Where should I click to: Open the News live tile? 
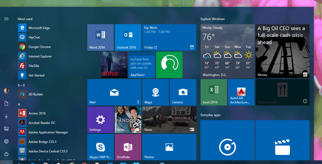(x=169, y=120)
